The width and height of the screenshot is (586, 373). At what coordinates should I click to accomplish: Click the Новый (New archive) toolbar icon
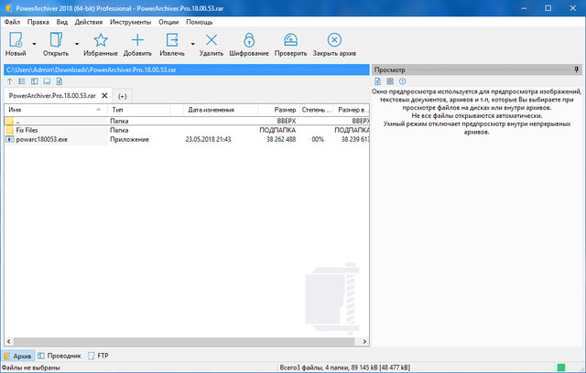pyautogui.click(x=16, y=40)
